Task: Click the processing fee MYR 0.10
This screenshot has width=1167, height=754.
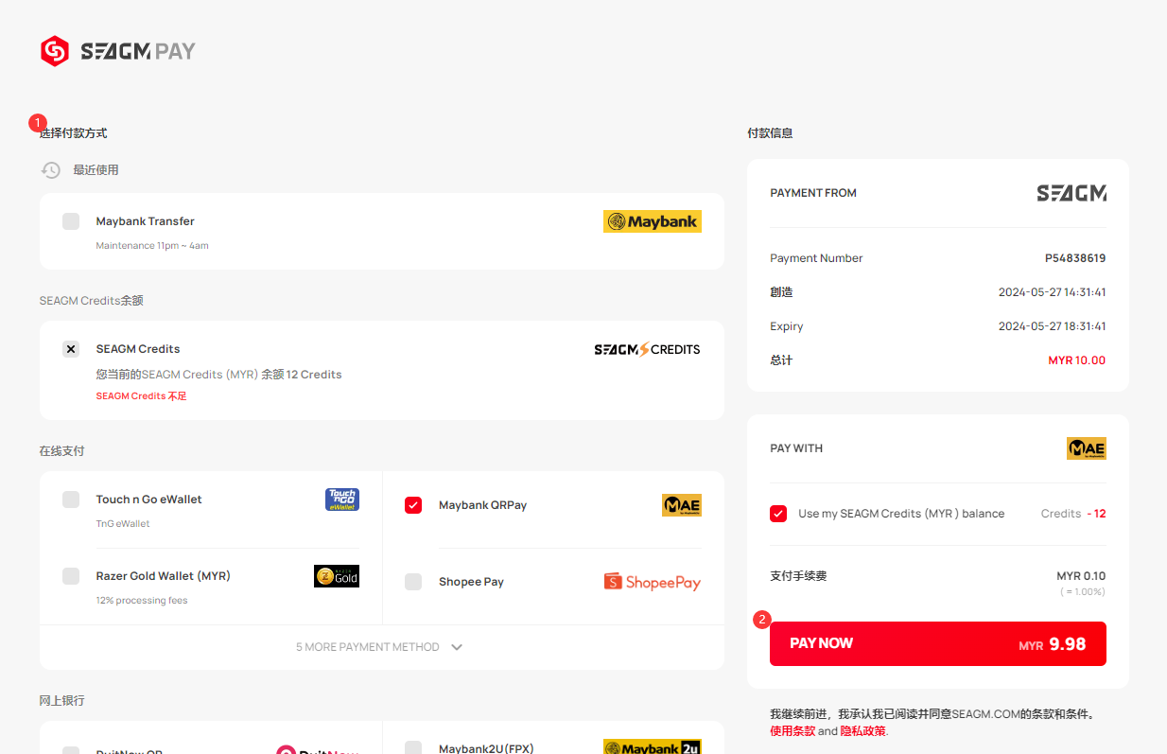Action: (x=1081, y=576)
